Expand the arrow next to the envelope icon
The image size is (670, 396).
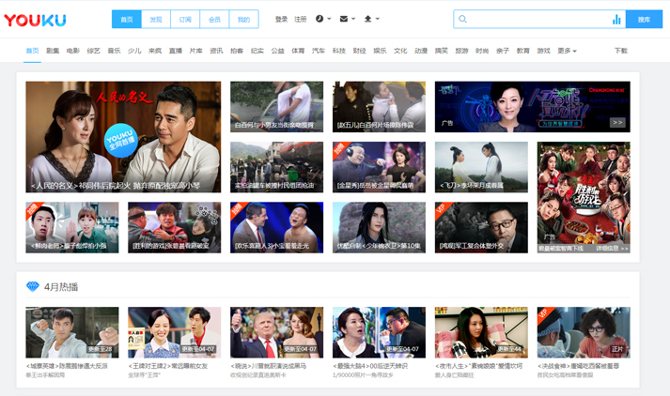[x=353, y=19]
